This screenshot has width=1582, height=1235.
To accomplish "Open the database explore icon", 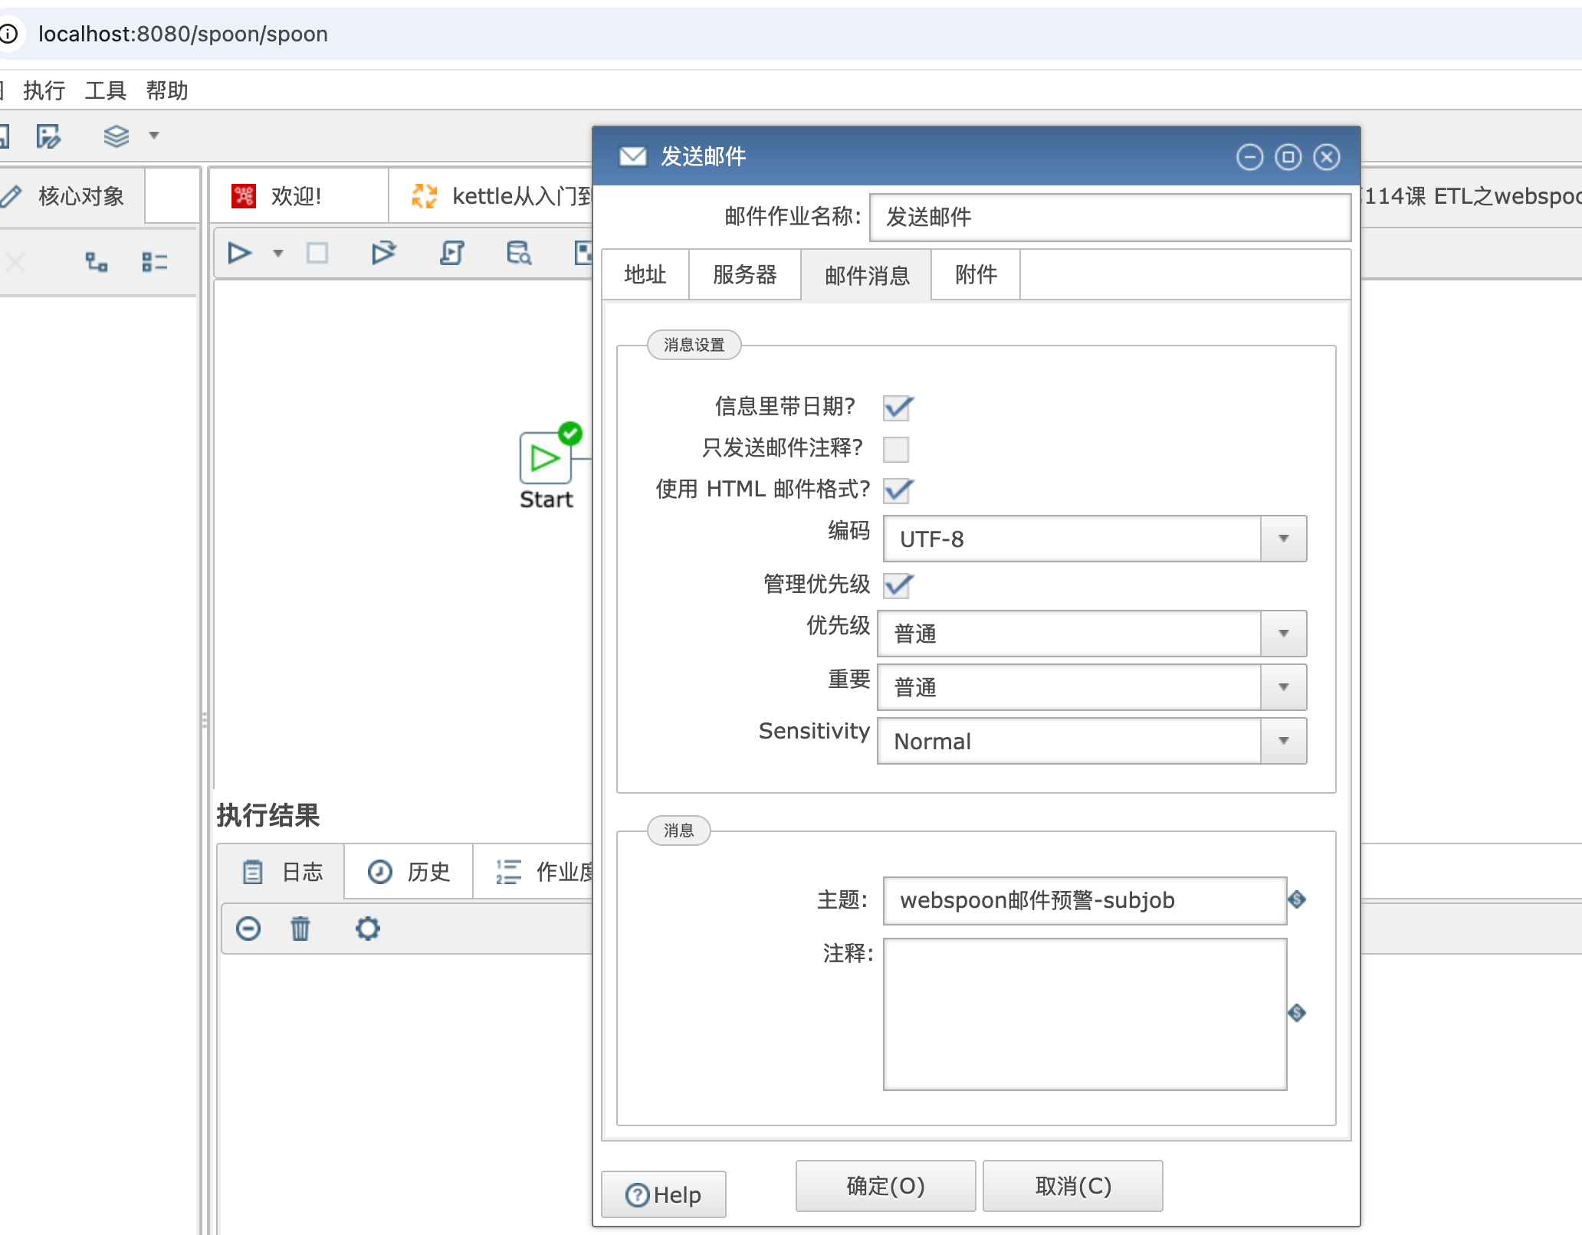I will point(517,253).
